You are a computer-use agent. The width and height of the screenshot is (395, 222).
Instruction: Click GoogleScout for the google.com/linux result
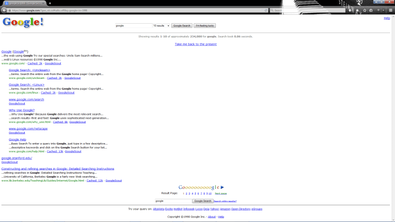point(66,93)
